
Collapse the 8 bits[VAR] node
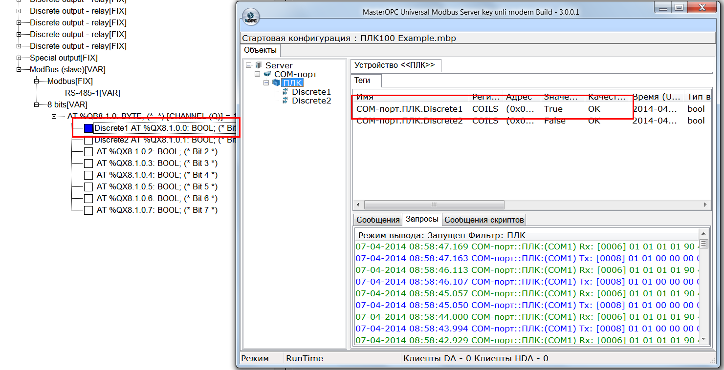37,105
